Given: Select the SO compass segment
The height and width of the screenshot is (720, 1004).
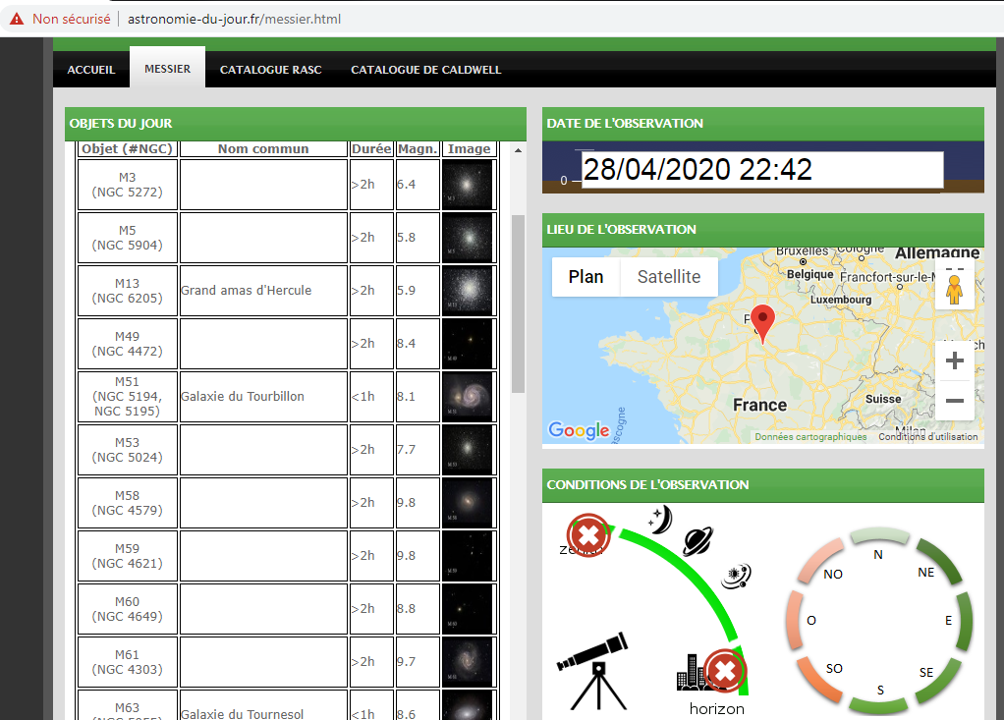Looking at the screenshot, I should click(821, 679).
